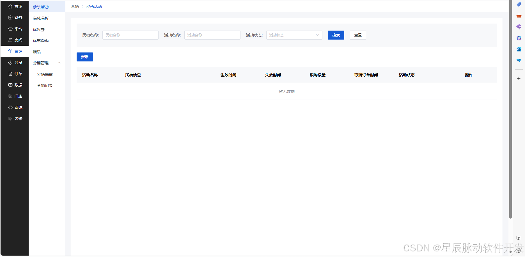The width and height of the screenshot is (525, 257).
Task: Open the 门店 store menu item
Action: 15,96
